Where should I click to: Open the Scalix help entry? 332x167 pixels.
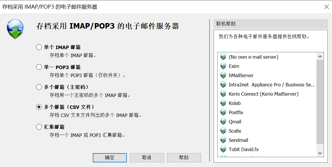point(235,131)
